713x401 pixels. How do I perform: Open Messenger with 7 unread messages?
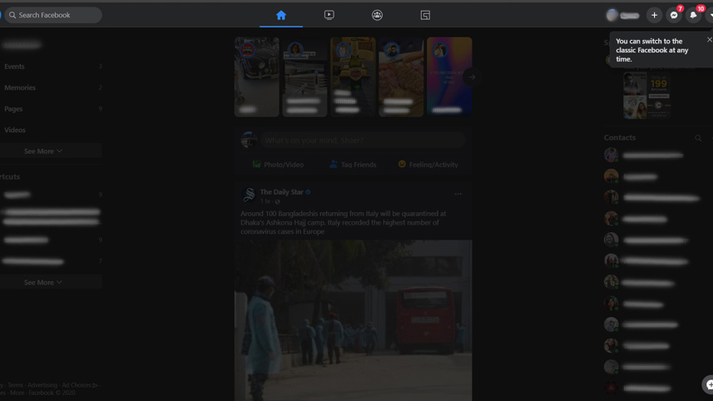point(674,15)
